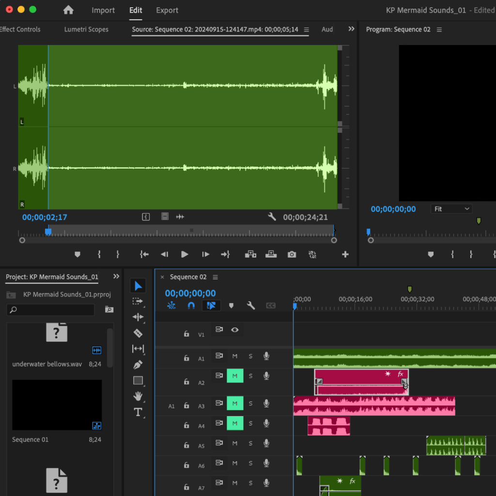The image size is (496, 496).
Task: Pick the Ripple Edit tool
Action: [138, 317]
